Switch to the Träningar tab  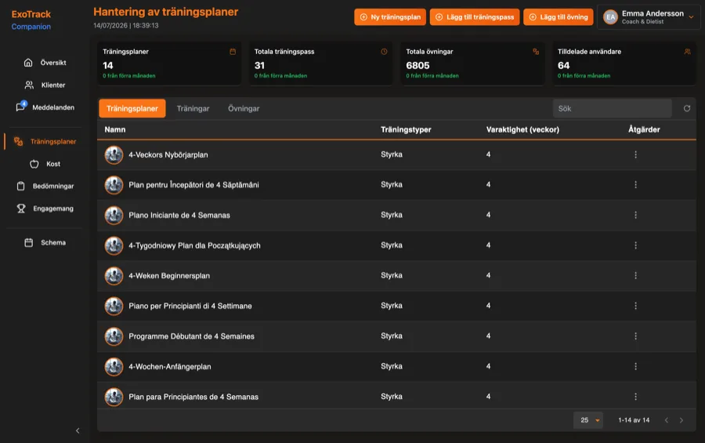(193, 108)
